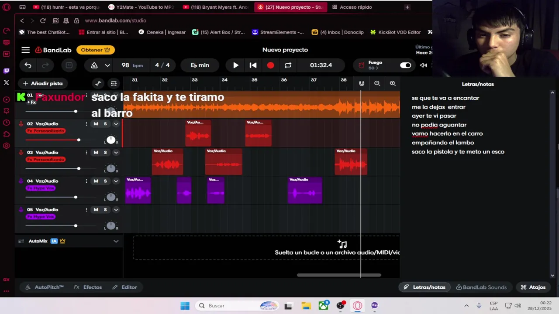Click the master volume speaker icon
Screen dimensions: 559x314
(423, 65)
